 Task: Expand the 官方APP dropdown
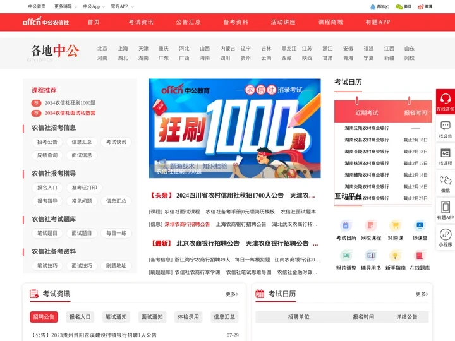[x=122, y=6]
